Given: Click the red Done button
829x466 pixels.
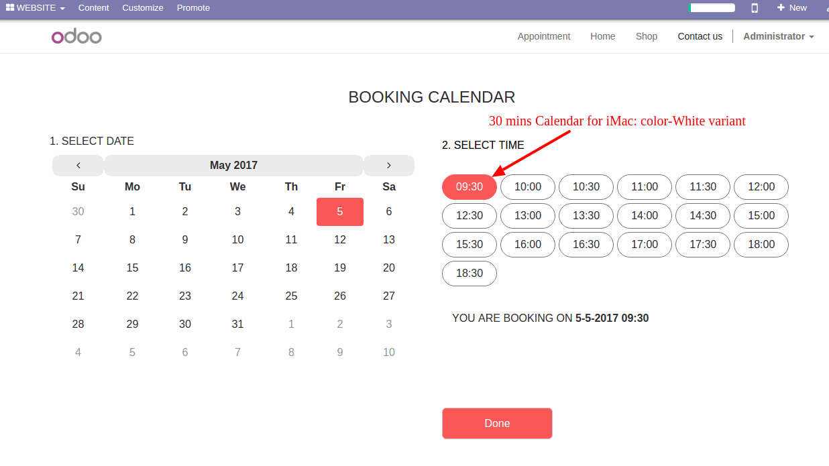Looking at the screenshot, I should click(x=497, y=423).
